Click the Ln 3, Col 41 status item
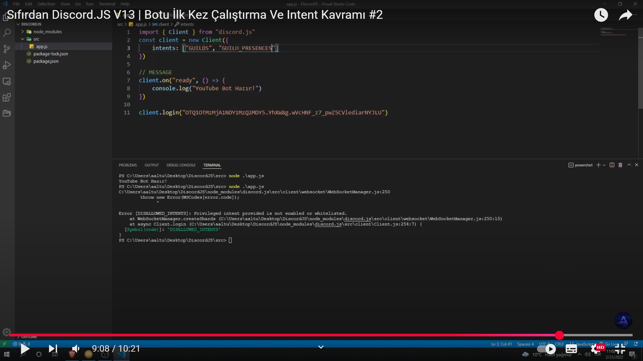 coord(501,344)
